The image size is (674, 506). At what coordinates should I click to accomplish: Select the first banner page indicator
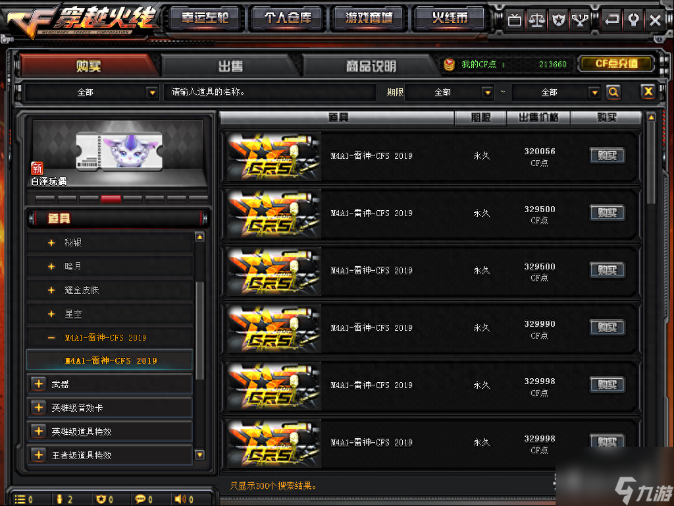point(45,199)
